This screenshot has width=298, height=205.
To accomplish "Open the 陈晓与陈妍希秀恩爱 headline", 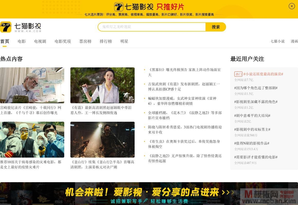I will (x=185, y=129).
